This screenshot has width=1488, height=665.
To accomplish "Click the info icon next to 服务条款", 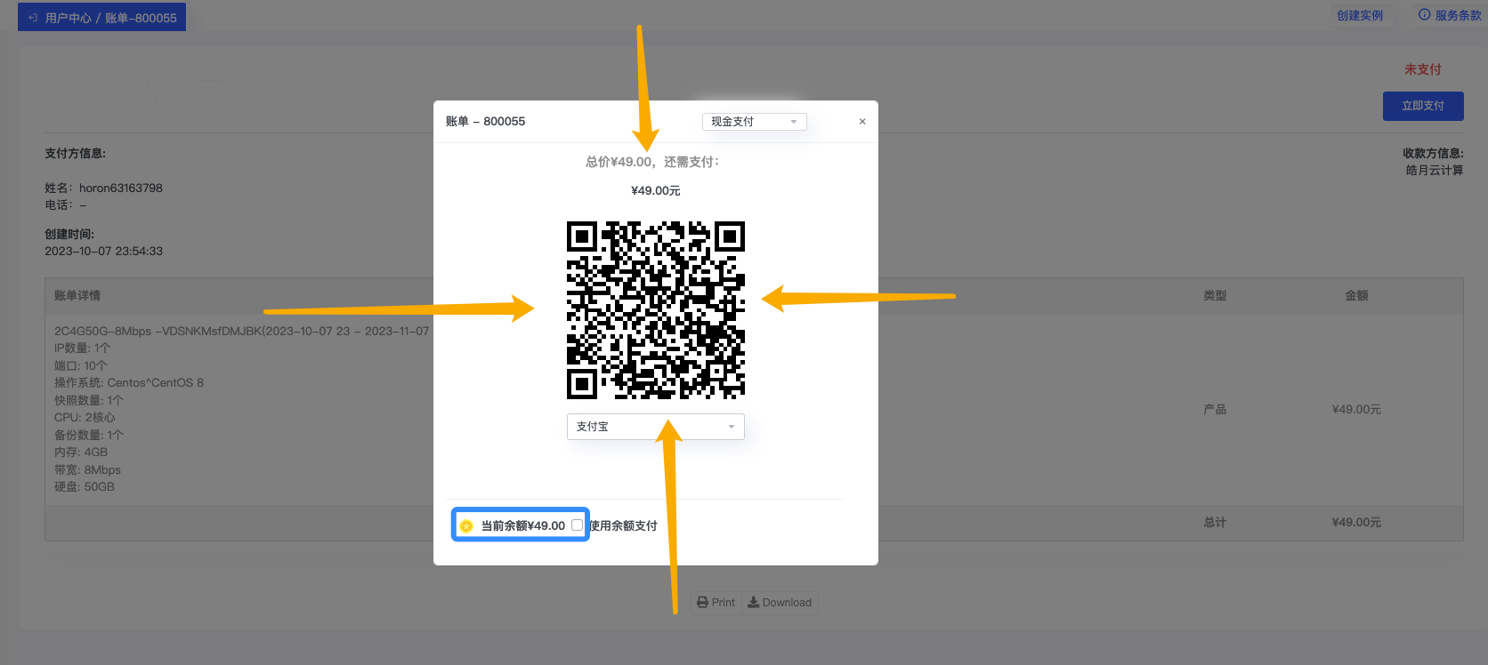I will [1424, 15].
